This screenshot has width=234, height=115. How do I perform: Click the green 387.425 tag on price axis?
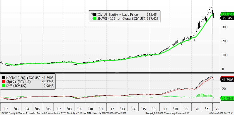pos(227,14)
